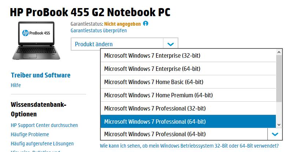Screen dimensions: 296x152
Task: Pick Windows 7 Professional (32-bit) option
Action: (188, 108)
